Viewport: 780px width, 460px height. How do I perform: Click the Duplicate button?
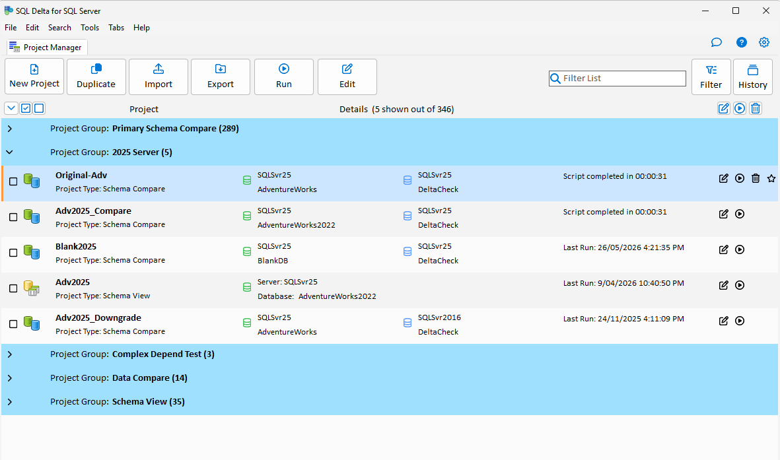[x=96, y=77]
